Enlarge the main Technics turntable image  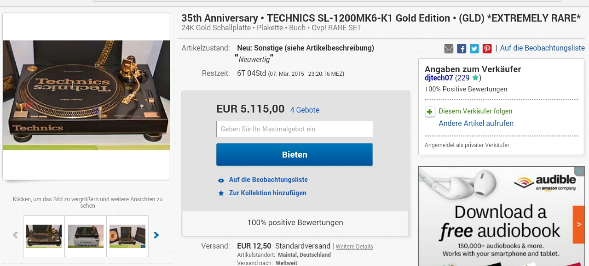click(87, 96)
